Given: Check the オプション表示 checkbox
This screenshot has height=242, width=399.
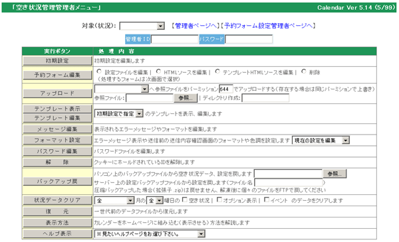Looking at the screenshot, I should [x=219, y=200].
